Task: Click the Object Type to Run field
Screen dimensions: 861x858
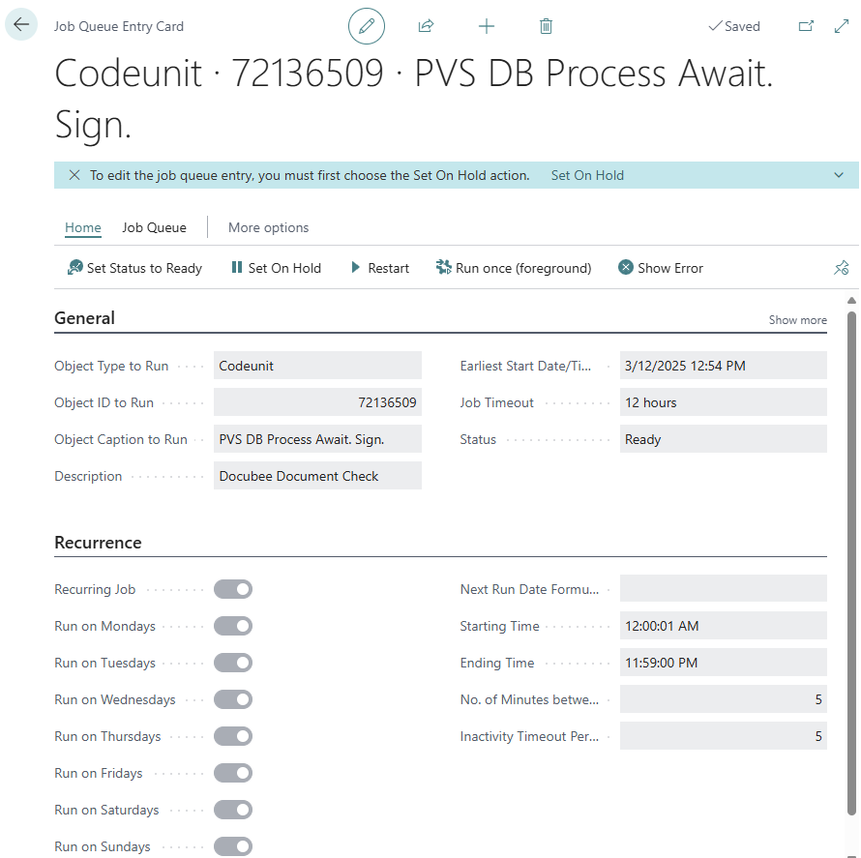Action: pos(317,366)
